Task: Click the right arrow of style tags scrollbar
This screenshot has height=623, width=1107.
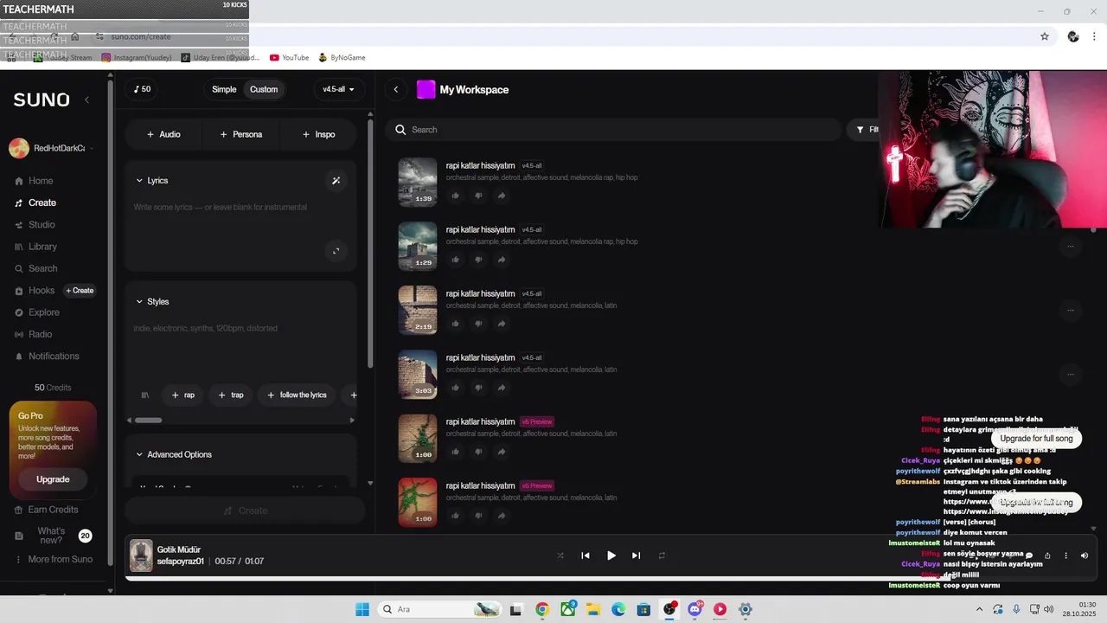Action: [x=352, y=421]
